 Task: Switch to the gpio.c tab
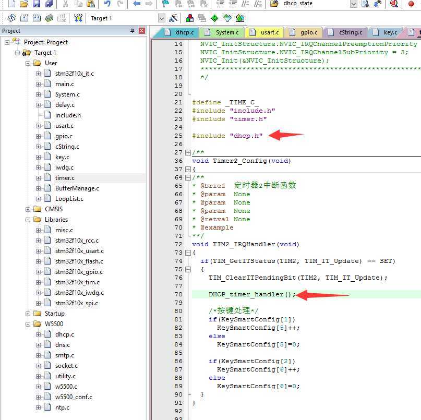pos(305,32)
